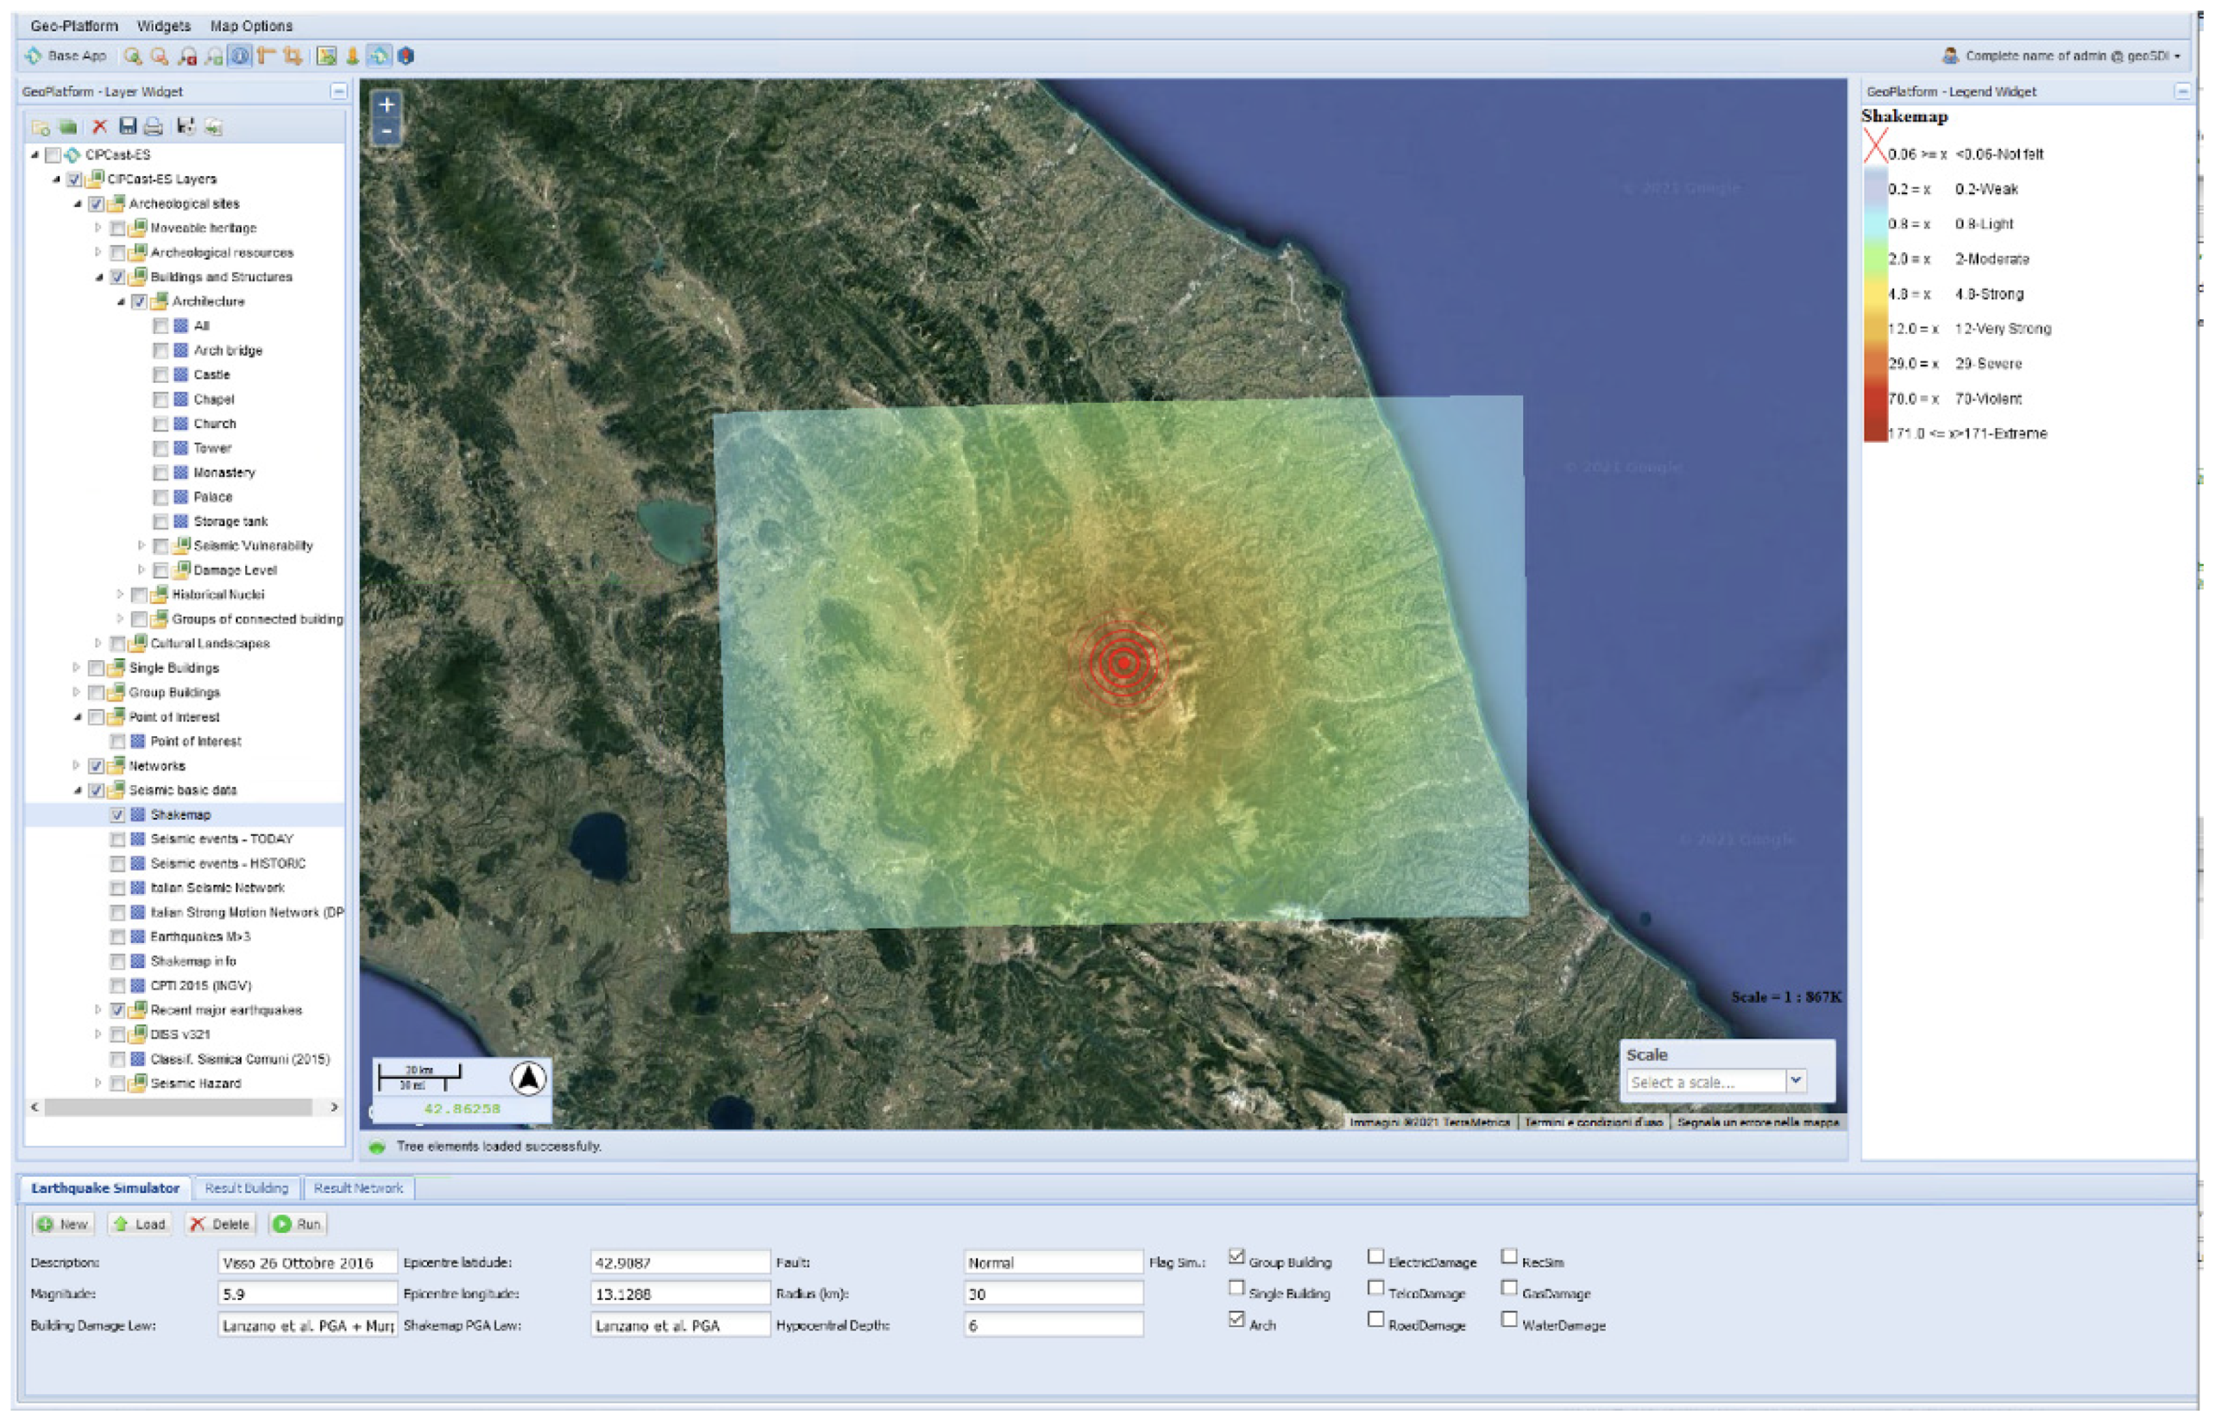Click the red X delete layer icon
Screen dimensions: 2215x1427
[100, 127]
